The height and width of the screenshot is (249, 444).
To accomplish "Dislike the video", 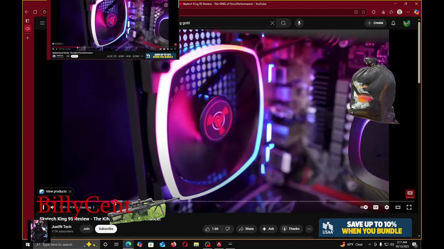I will coord(228,229).
